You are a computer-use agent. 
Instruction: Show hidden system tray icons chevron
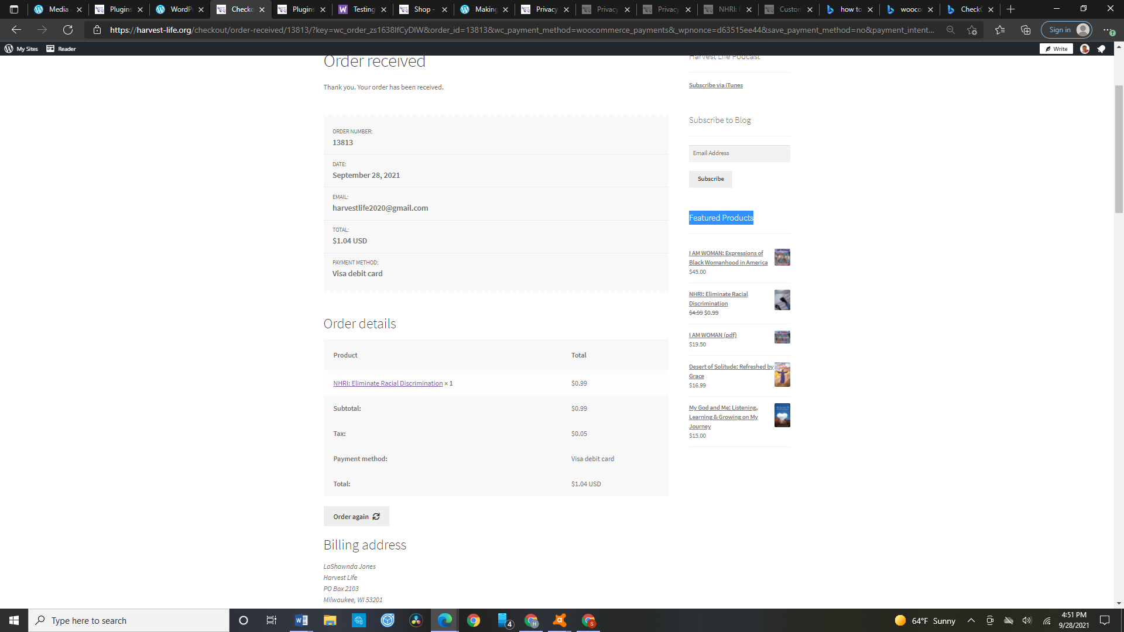971,620
